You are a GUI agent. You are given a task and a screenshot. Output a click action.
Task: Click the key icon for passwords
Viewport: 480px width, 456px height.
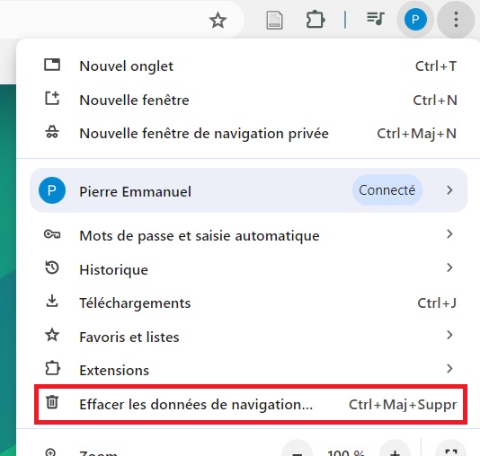point(52,234)
